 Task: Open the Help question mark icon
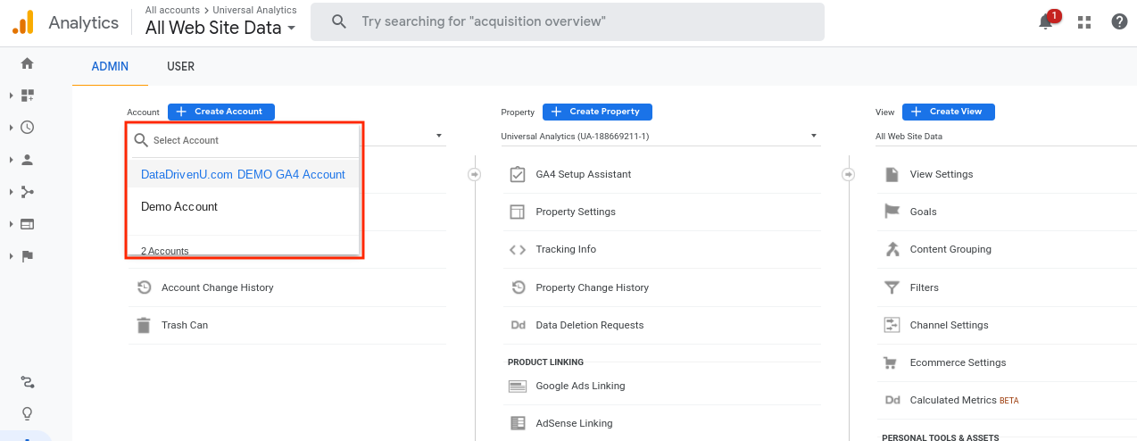click(1119, 22)
